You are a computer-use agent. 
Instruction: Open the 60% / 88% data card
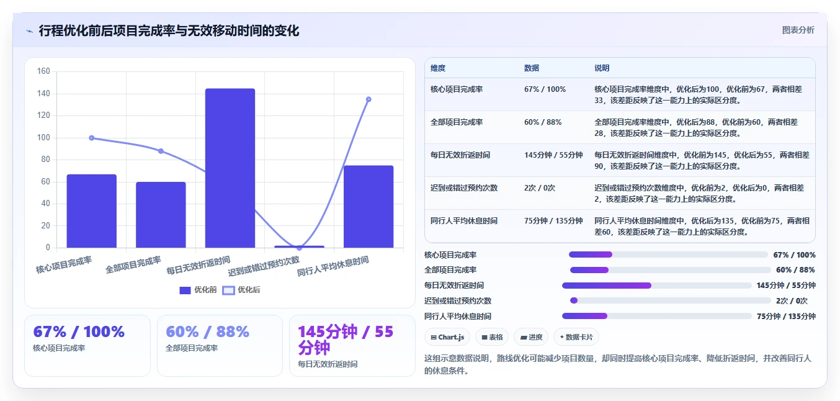coord(220,346)
